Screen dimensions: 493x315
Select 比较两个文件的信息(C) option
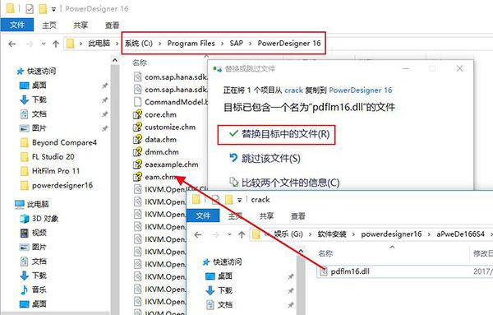284,183
